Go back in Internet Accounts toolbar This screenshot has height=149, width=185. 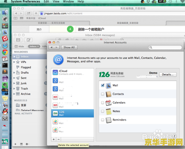pos(51,47)
